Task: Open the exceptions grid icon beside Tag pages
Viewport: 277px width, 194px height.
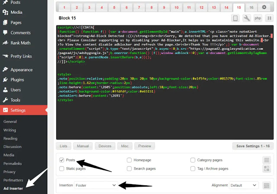Action: click(x=267, y=168)
